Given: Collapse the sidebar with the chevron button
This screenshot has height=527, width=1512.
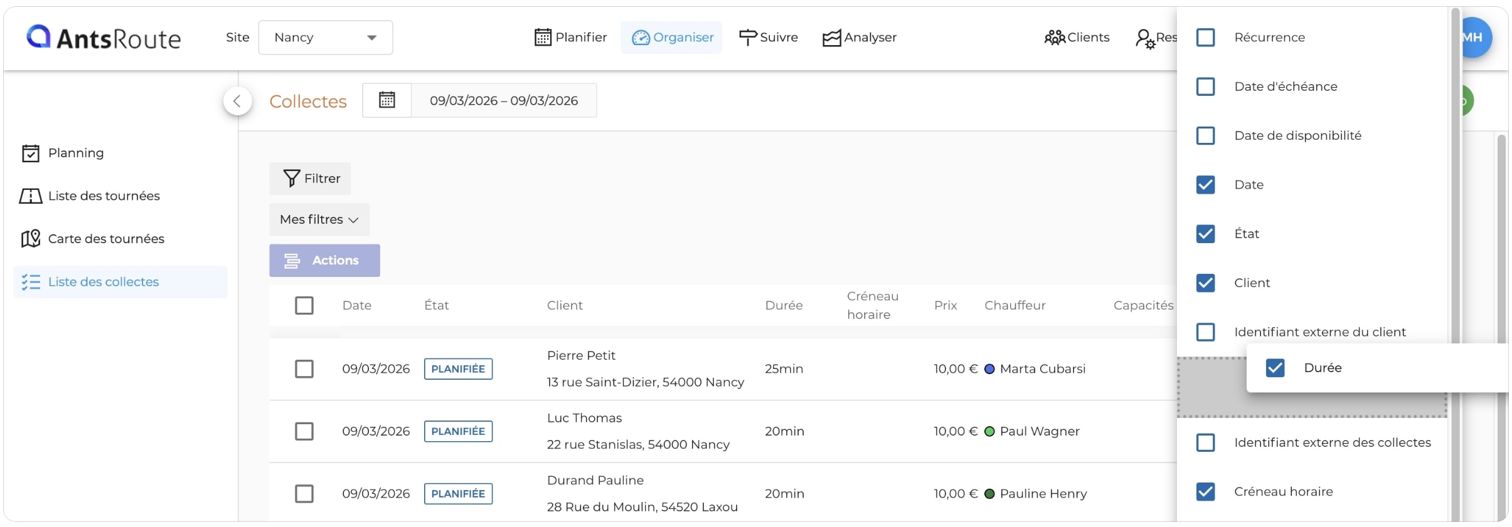Looking at the screenshot, I should point(237,101).
